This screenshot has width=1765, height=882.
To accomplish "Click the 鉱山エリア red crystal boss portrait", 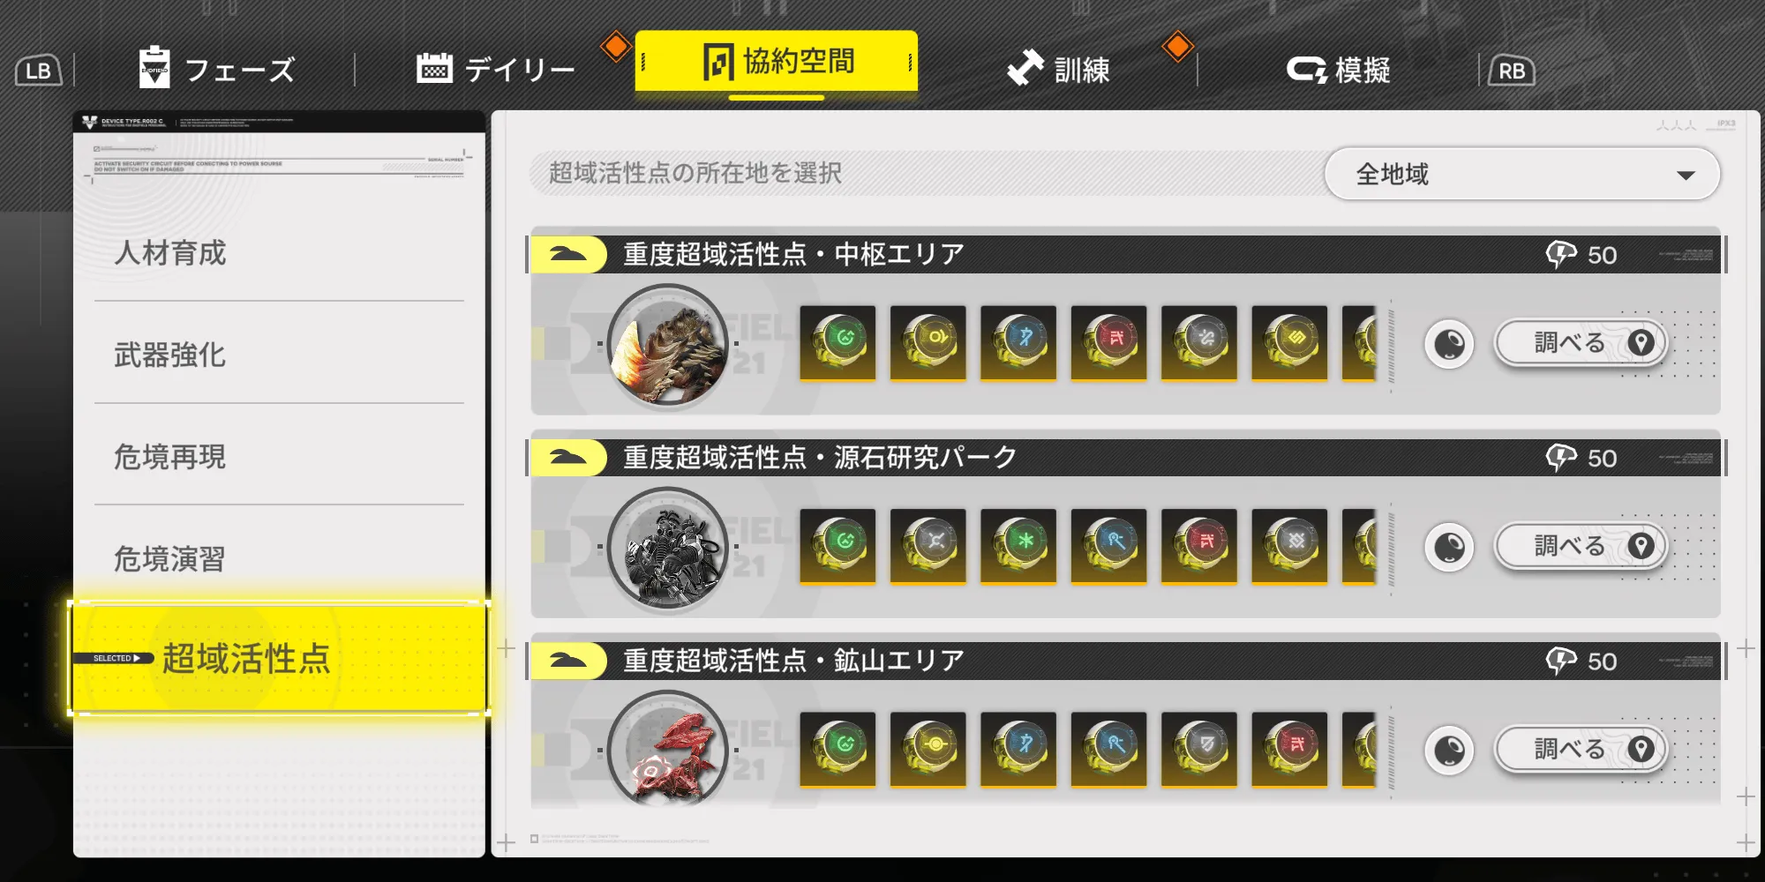I will click(x=668, y=750).
